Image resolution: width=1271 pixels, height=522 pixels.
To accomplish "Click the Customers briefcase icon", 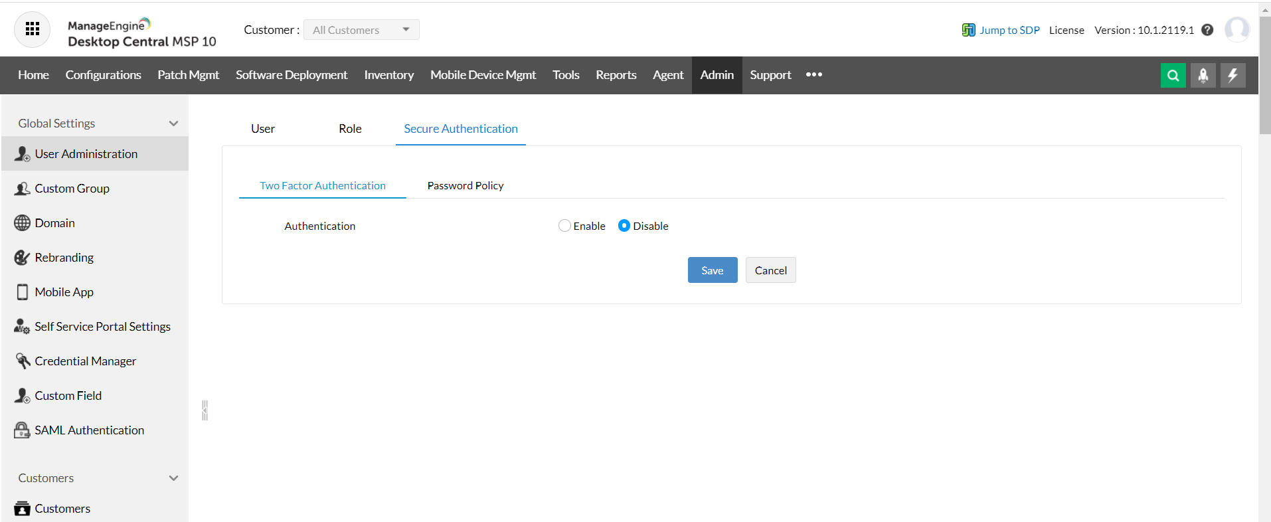I will 22,509.
